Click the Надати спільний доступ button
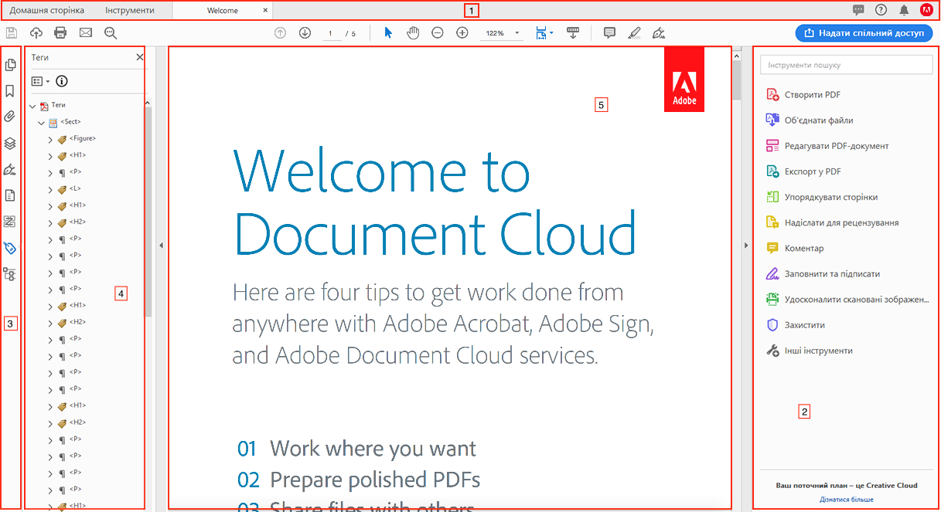 click(x=864, y=33)
